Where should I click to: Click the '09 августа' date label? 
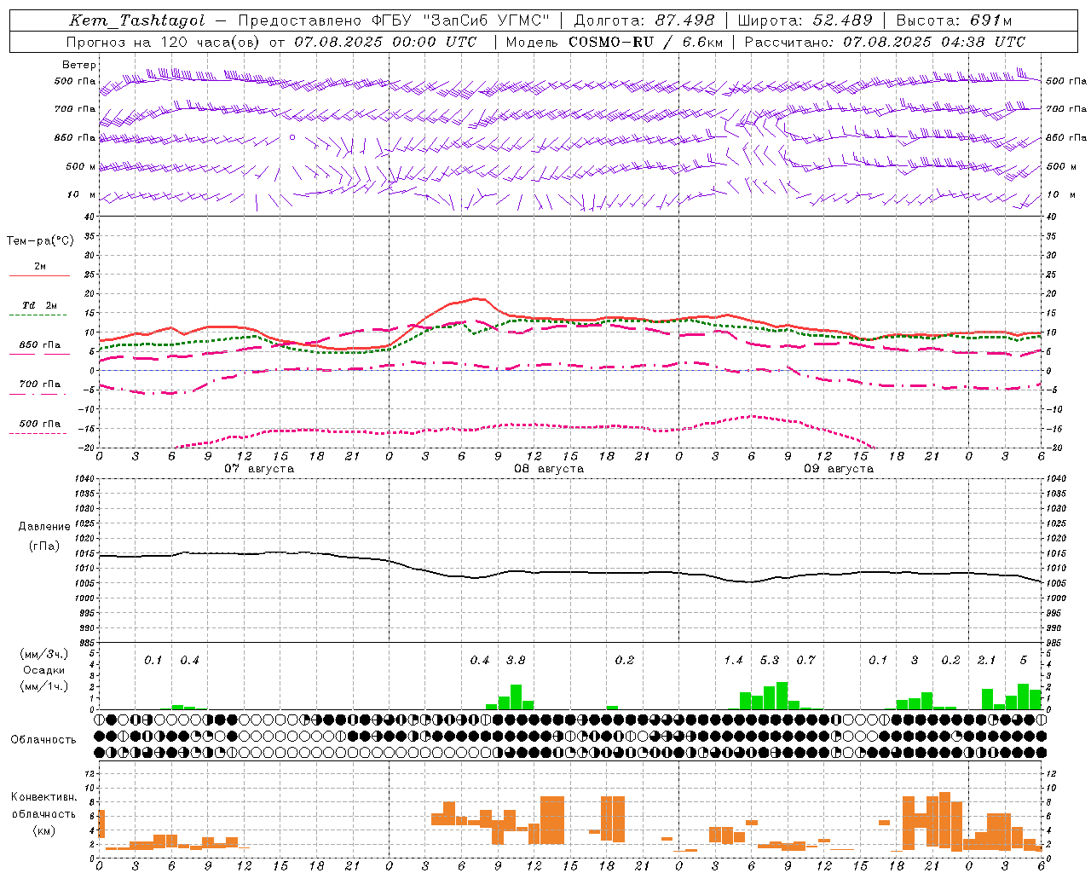coord(839,469)
